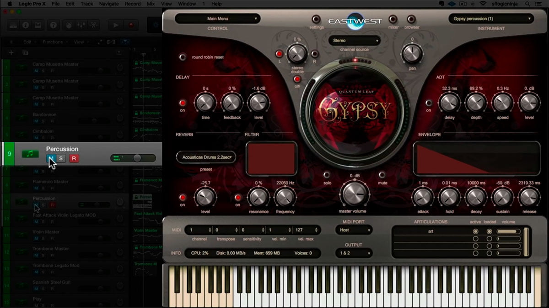The height and width of the screenshot is (308, 549).
Task: Open Quick Help question mark icon
Action: pos(54,25)
